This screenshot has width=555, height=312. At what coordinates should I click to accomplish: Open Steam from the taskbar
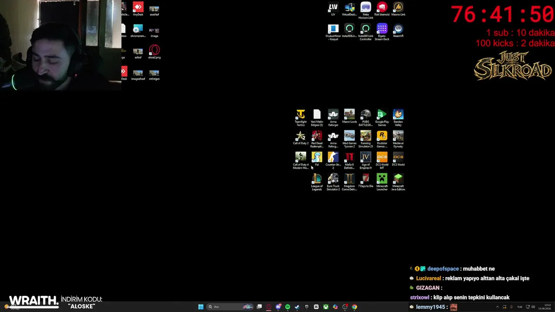coord(297,307)
